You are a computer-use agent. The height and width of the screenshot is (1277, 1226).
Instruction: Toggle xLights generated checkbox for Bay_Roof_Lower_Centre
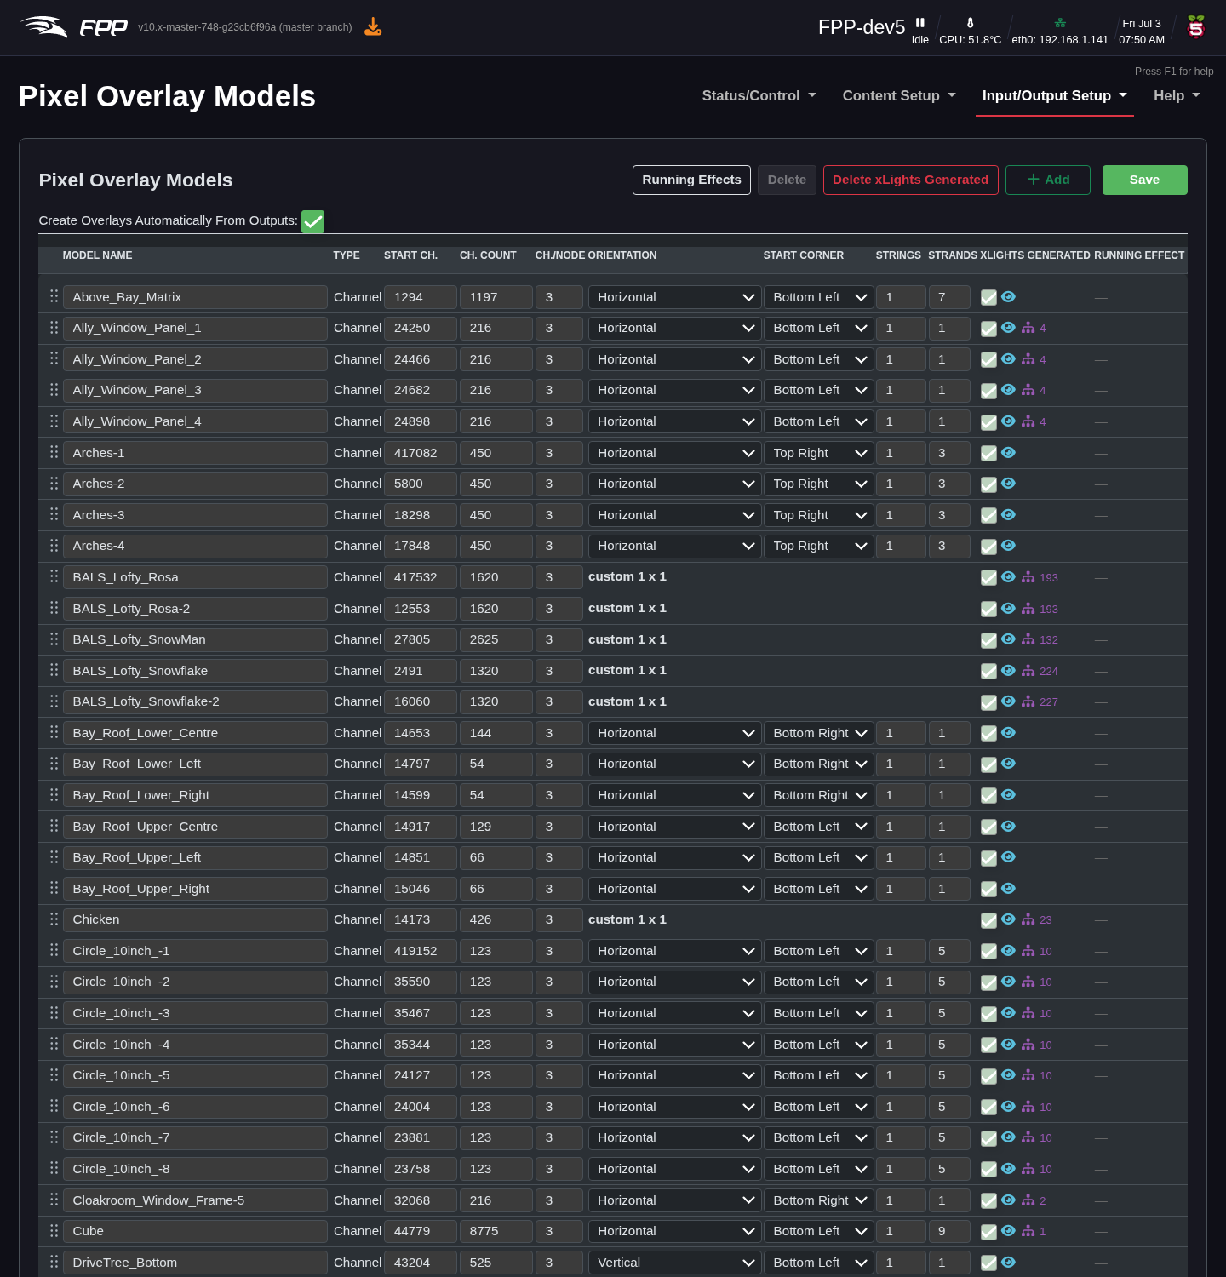coord(988,733)
